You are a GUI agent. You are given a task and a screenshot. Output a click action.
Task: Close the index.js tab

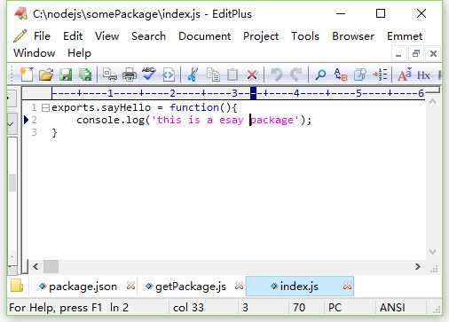tap(347, 286)
